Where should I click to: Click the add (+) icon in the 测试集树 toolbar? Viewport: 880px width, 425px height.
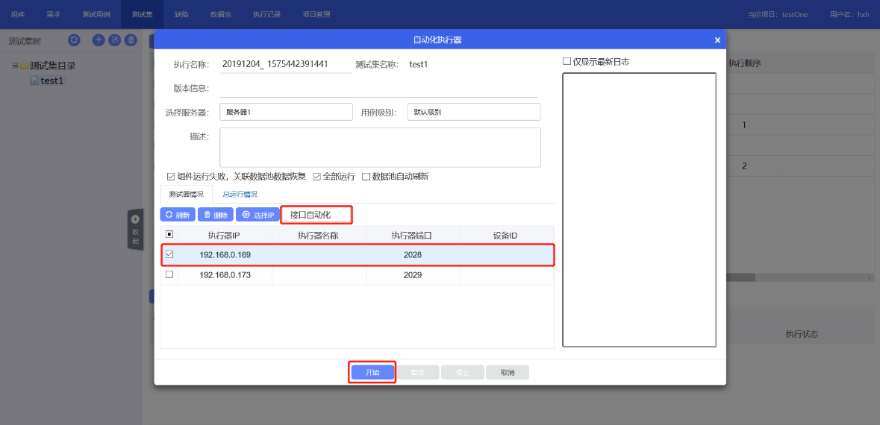tap(99, 40)
